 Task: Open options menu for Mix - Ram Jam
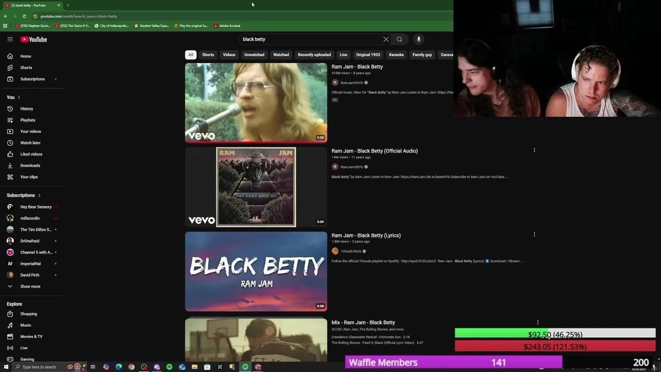538,322
